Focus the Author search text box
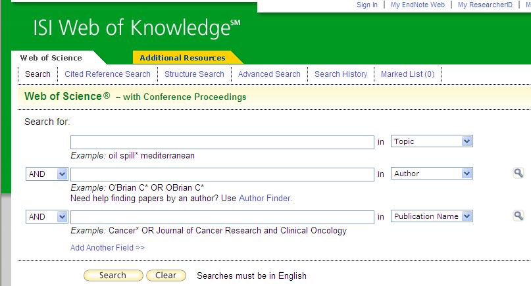This screenshot has width=531, height=286. coord(222,175)
